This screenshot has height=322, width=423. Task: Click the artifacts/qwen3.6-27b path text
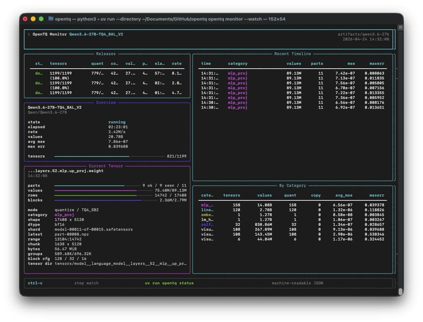click(363, 34)
